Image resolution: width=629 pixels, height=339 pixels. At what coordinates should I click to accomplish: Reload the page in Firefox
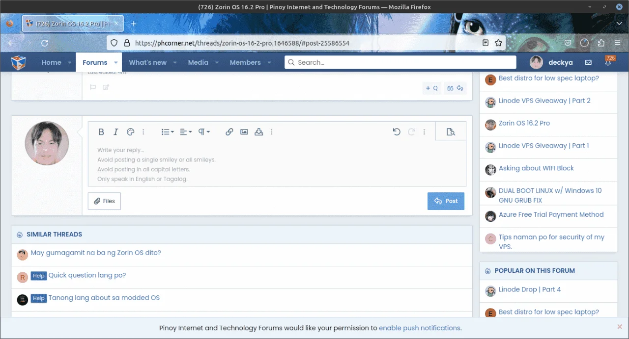(44, 43)
